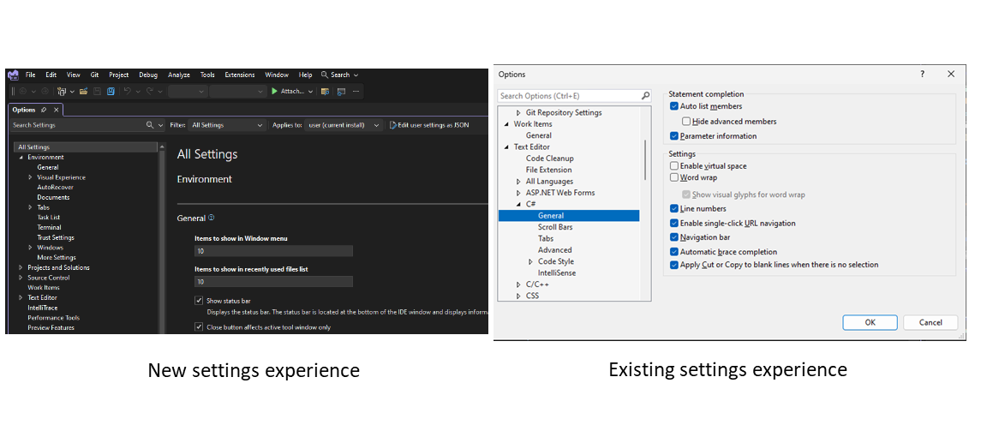This screenshot has width=987, height=431.
Task: Expand Projects and Solutions node
Action: (21, 267)
